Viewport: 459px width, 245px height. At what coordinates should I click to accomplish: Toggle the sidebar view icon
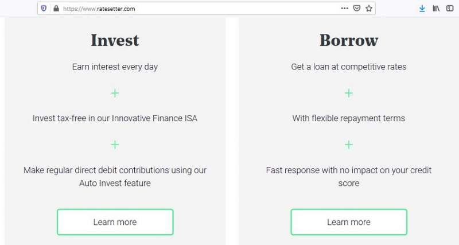point(450,9)
